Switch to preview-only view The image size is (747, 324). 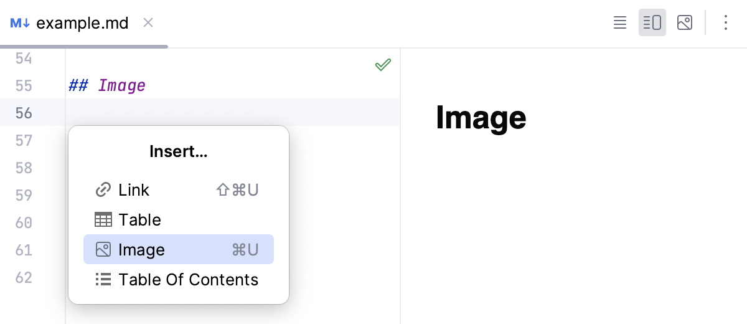point(685,23)
